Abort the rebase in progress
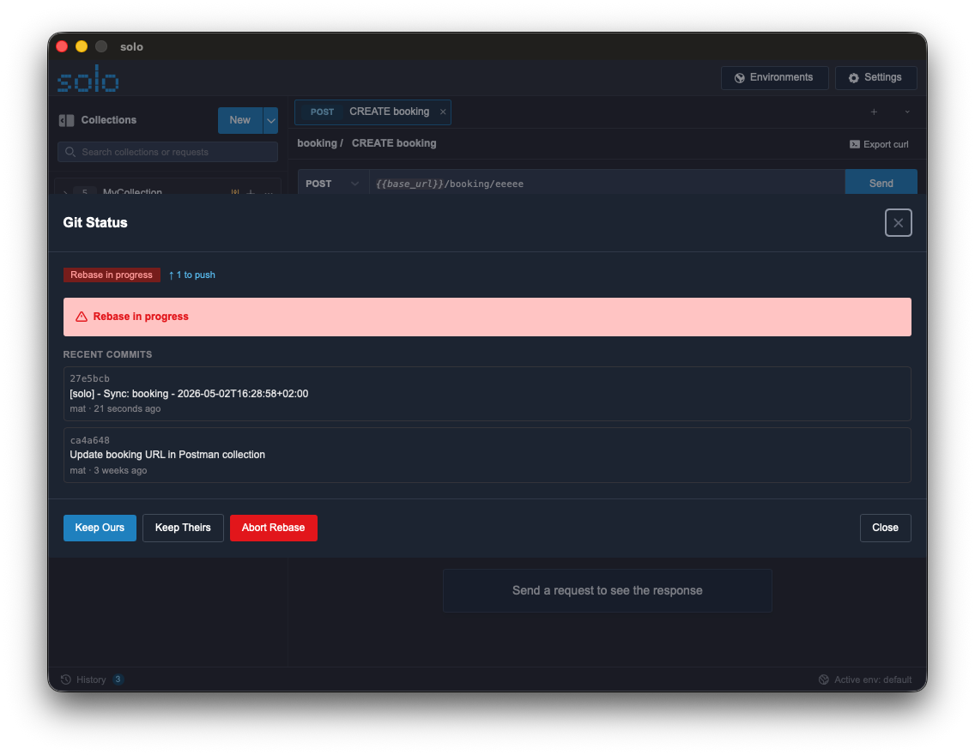The width and height of the screenshot is (975, 755). tap(274, 528)
